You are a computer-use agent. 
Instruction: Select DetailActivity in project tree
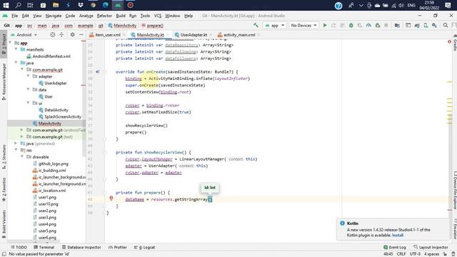56,110
